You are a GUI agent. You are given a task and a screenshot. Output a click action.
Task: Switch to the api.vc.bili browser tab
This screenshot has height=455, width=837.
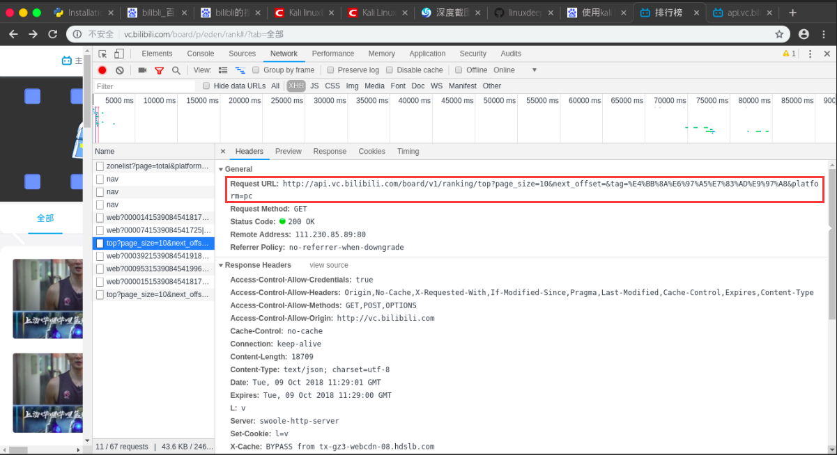742,13
